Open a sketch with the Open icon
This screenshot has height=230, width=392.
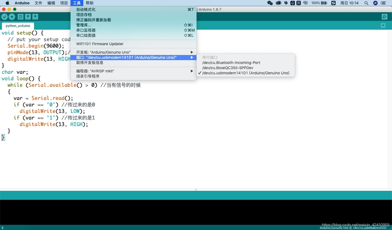pyautogui.click(x=28, y=17)
